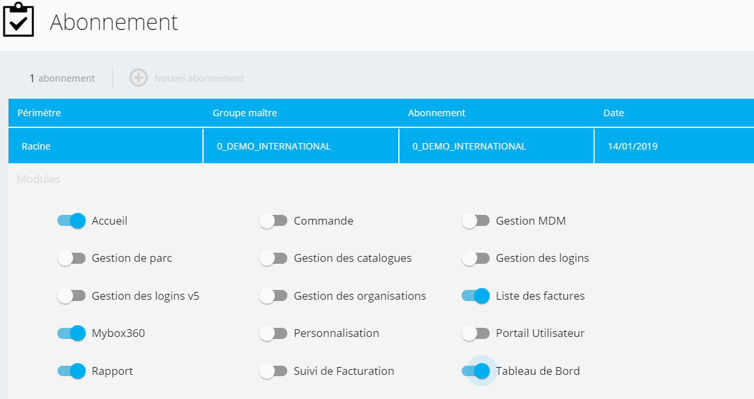Screen dimensions: 754x399
Task: Enable the Portail Utilisateur switch
Action: point(475,333)
